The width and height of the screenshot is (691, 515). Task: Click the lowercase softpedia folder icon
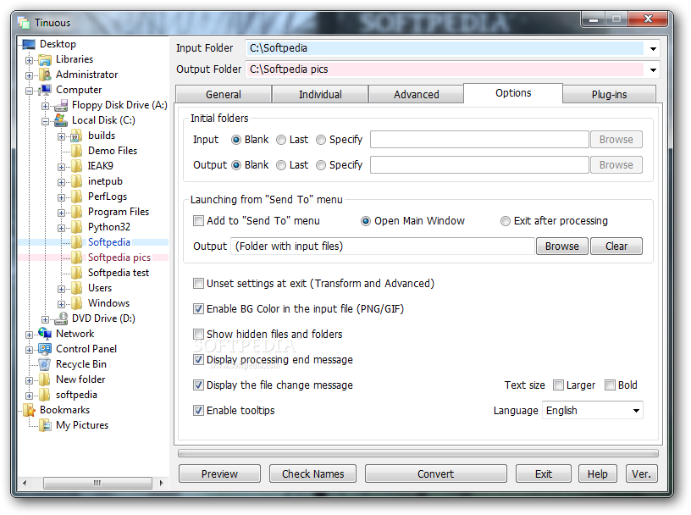tap(45, 395)
